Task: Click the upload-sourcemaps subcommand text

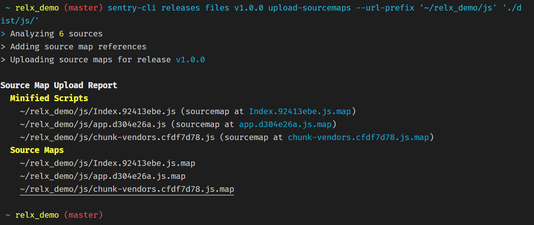Action: (309, 8)
